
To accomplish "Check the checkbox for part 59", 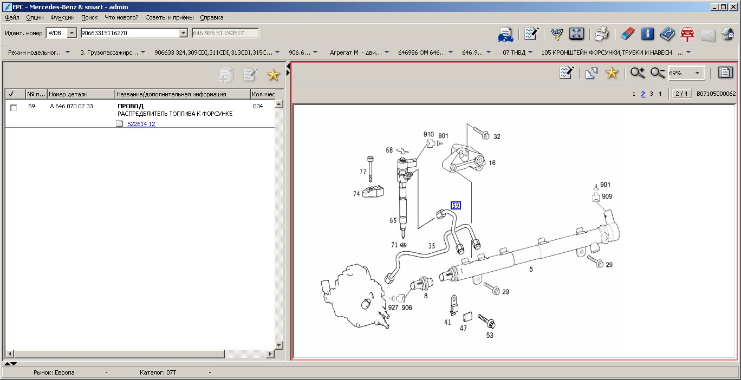I will pos(14,107).
